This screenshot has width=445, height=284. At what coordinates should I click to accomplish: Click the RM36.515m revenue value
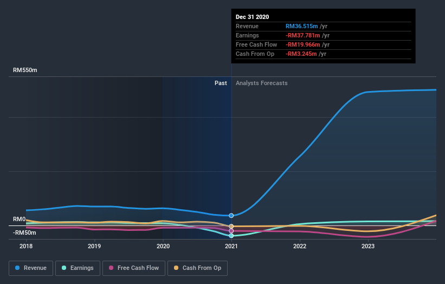point(302,26)
